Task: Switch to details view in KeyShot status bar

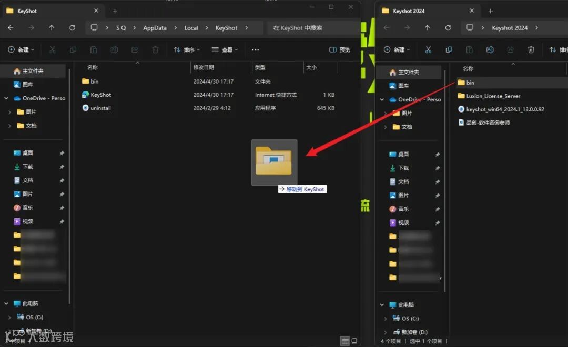Action: pos(345,341)
